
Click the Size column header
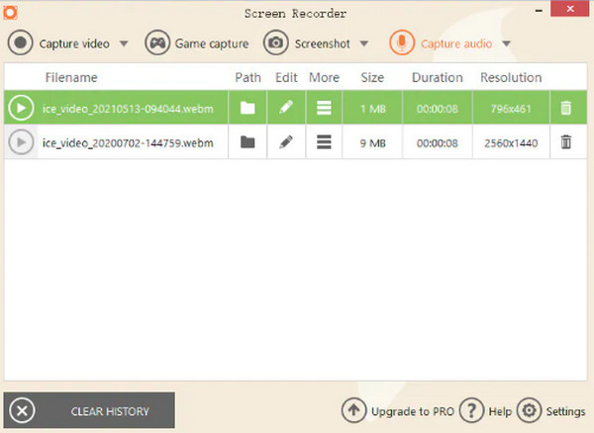pos(372,77)
